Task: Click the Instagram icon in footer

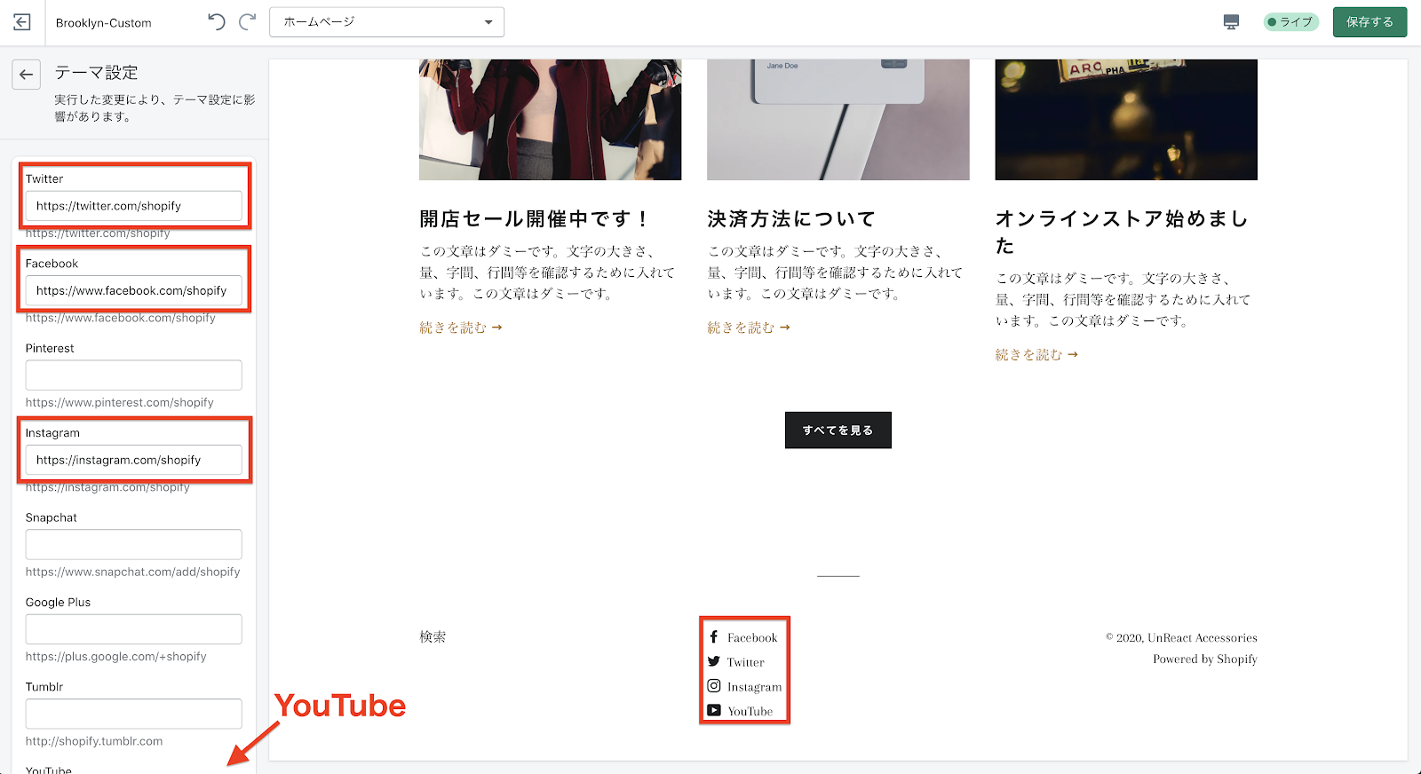Action: click(714, 686)
